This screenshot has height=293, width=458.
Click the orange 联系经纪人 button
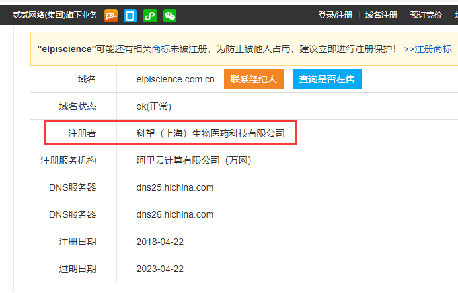(254, 79)
